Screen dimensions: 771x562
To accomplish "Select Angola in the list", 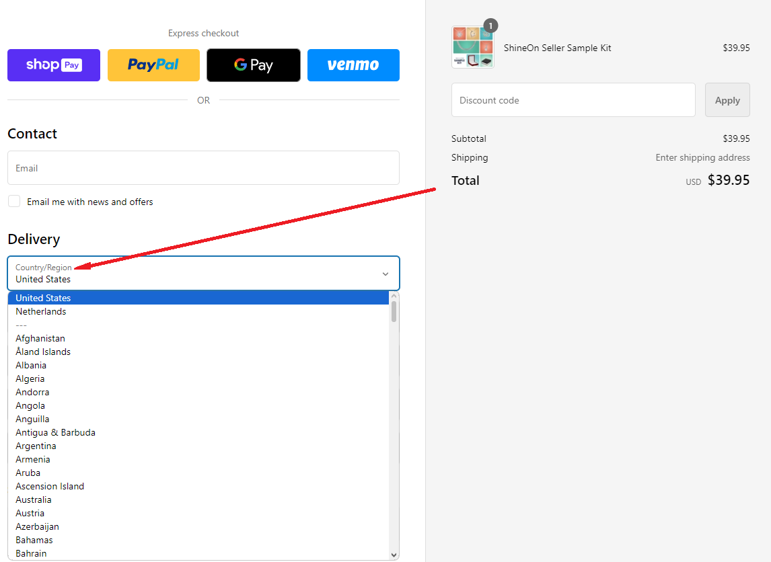I will click(198, 405).
